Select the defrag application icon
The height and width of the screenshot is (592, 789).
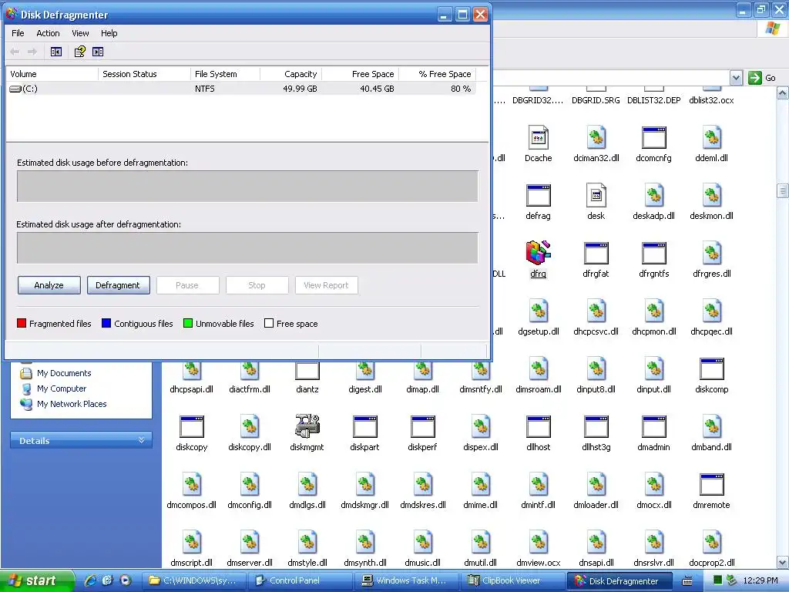(538, 195)
